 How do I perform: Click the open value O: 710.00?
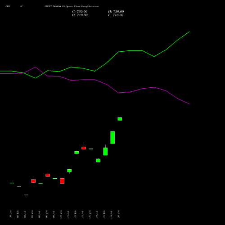80,15
